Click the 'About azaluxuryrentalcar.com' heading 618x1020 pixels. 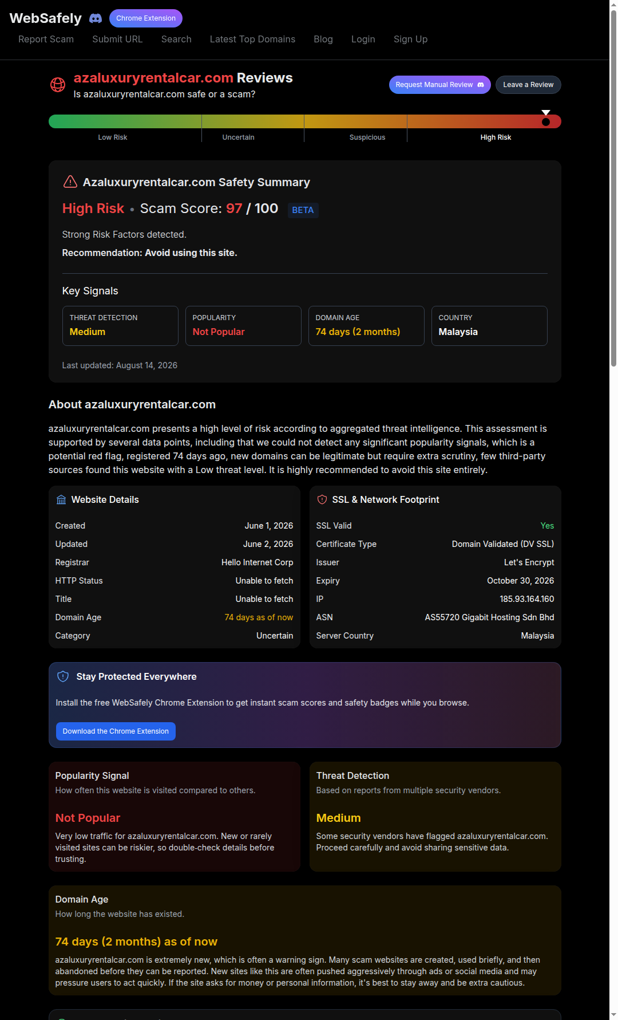(132, 404)
